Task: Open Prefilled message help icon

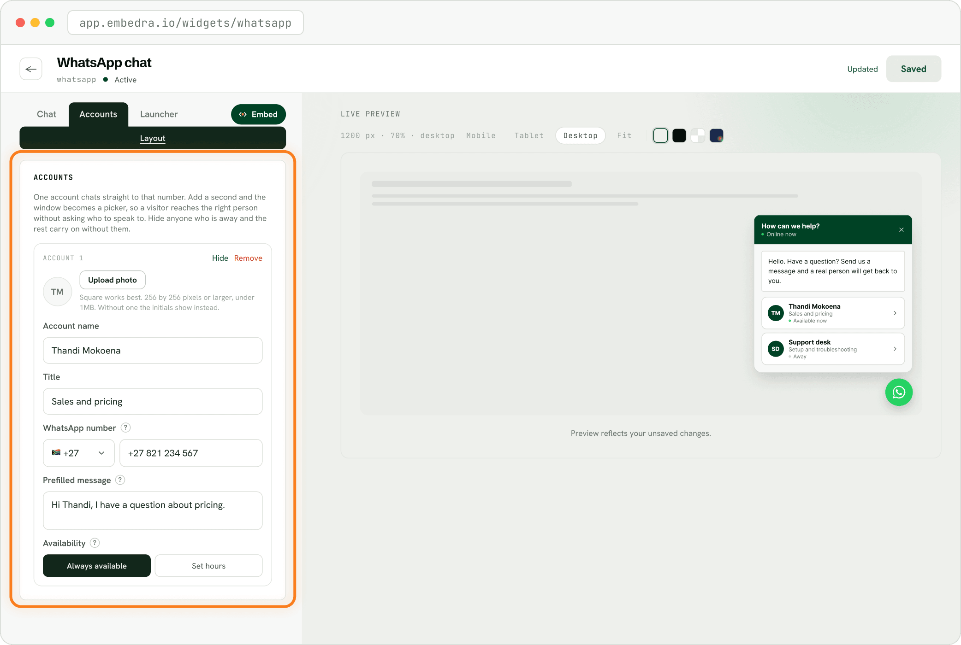Action: pos(120,480)
